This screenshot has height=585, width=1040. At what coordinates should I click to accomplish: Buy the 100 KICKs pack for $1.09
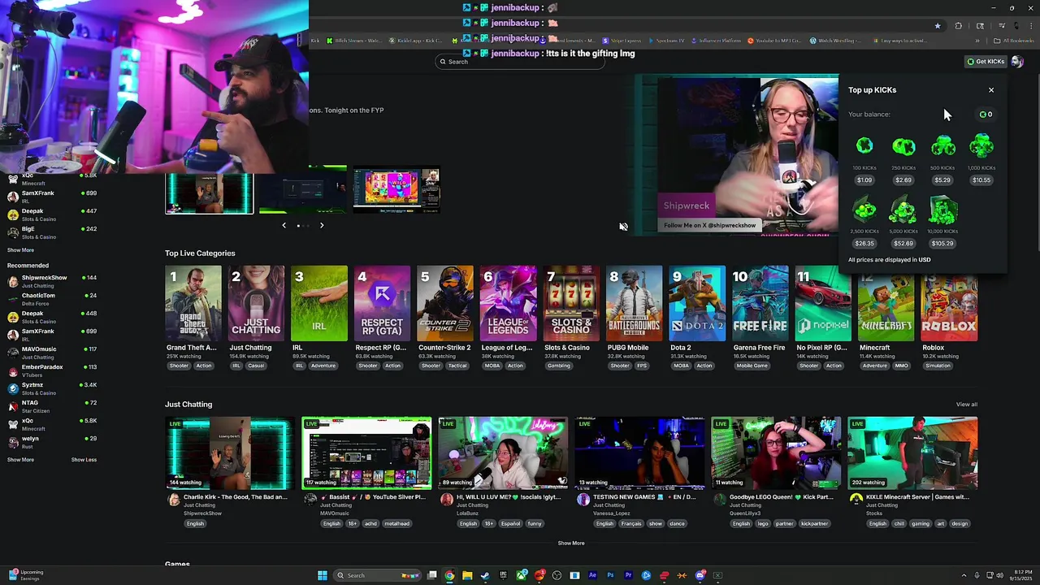pyautogui.click(x=864, y=180)
